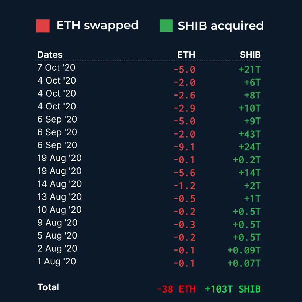Select the 1 Aug '20 date
The image size is (302, 302).
pyautogui.click(x=57, y=262)
